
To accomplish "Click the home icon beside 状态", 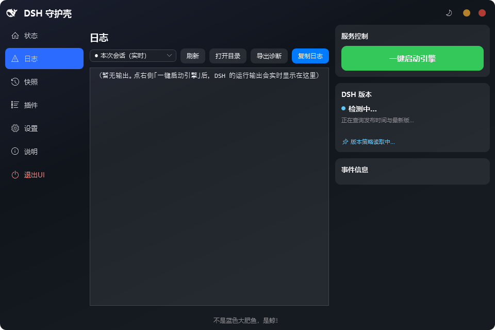I will tap(15, 36).
